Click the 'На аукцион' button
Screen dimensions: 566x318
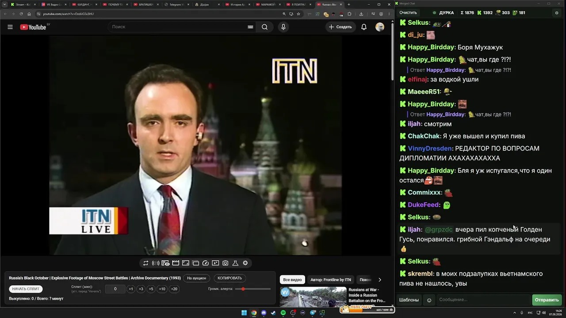pos(196,278)
